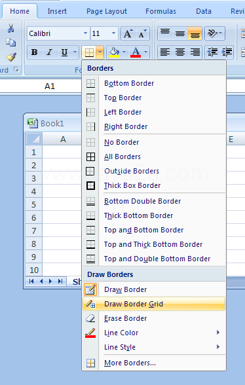Set Middle Align vertical alignment
Viewport: 245px width, 385px height.
click(x=180, y=33)
